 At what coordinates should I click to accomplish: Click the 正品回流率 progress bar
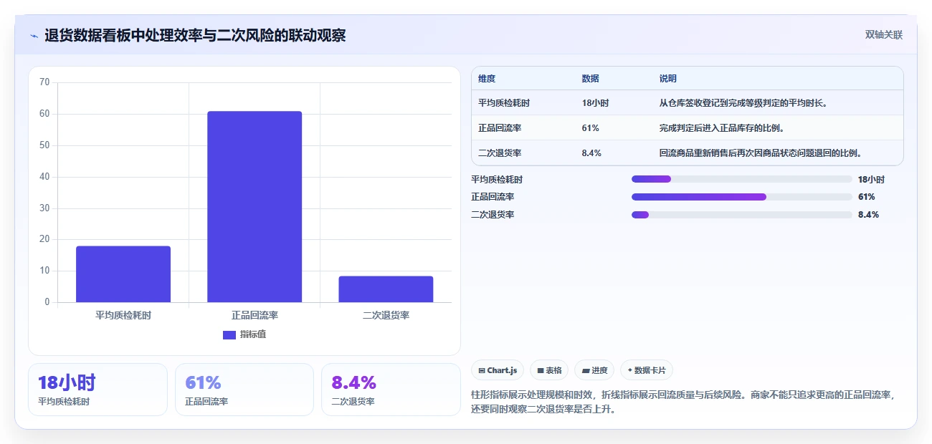742,197
